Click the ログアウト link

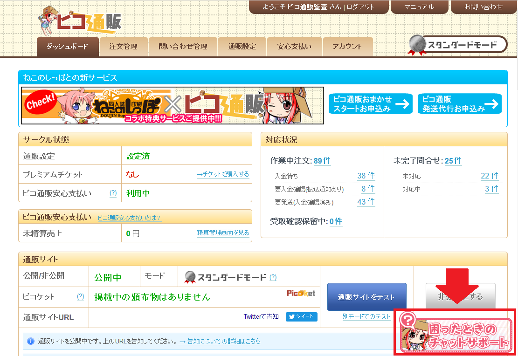coord(360,7)
